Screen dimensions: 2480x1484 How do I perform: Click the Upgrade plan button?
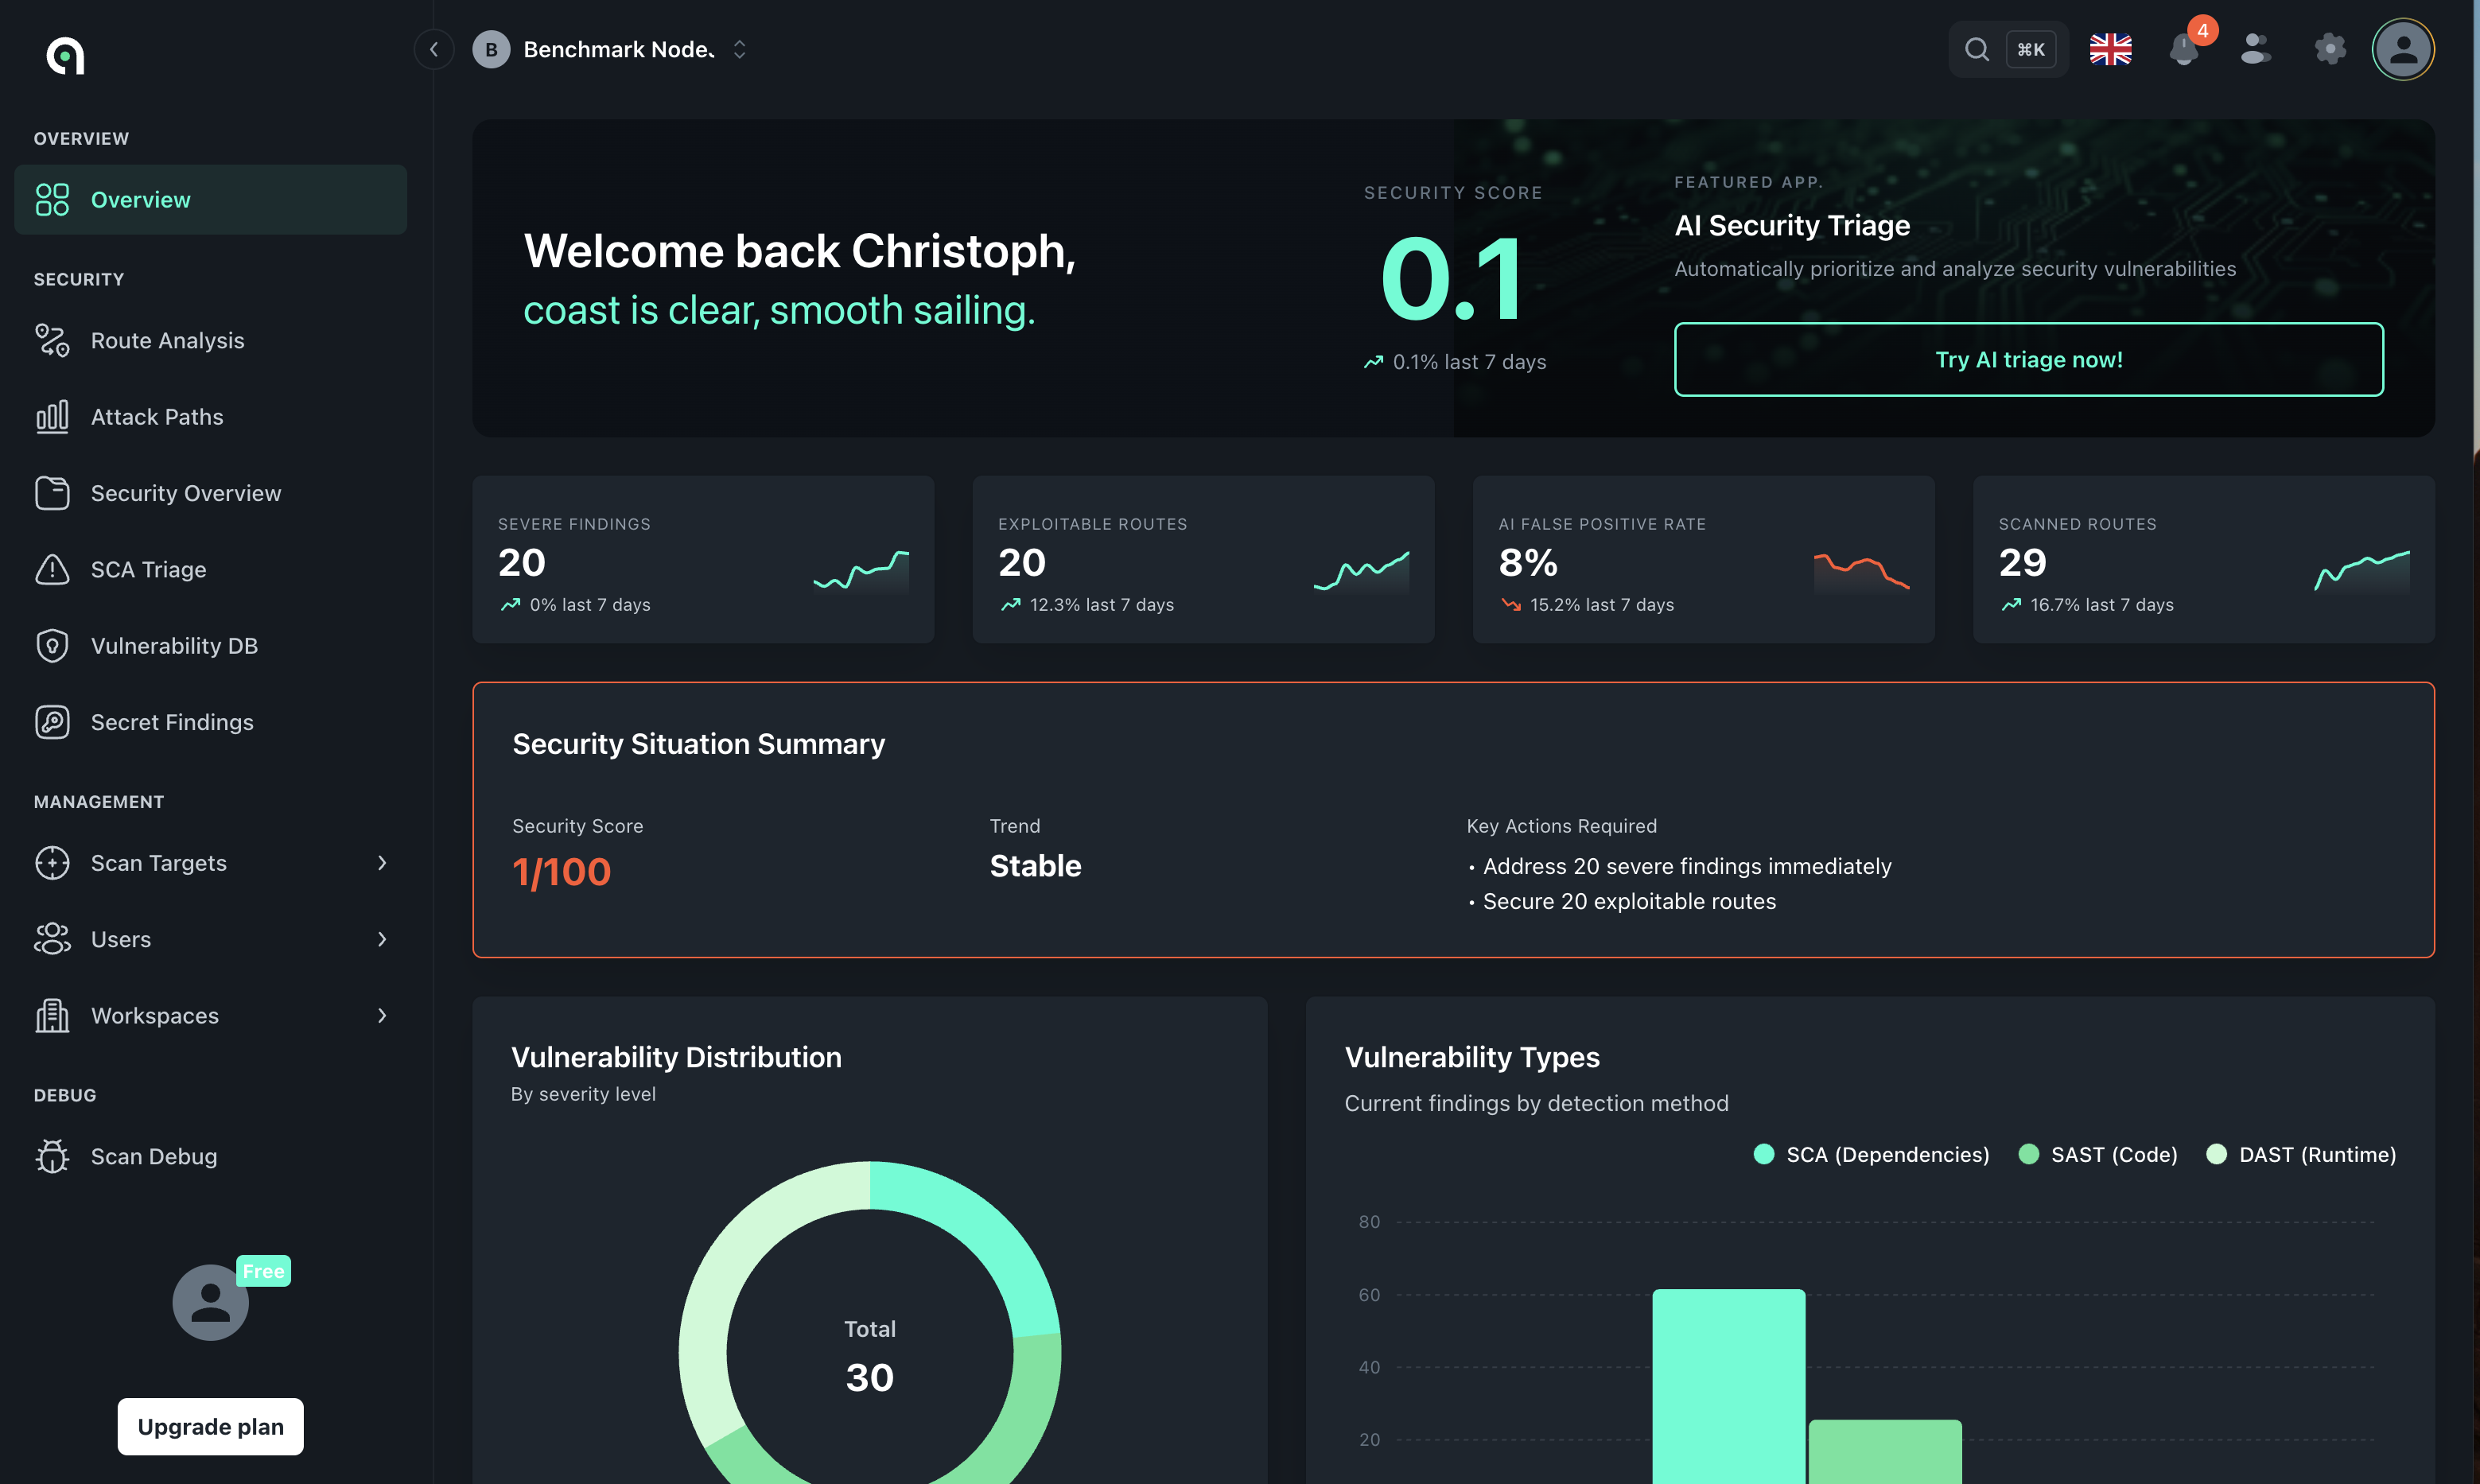coord(211,1427)
